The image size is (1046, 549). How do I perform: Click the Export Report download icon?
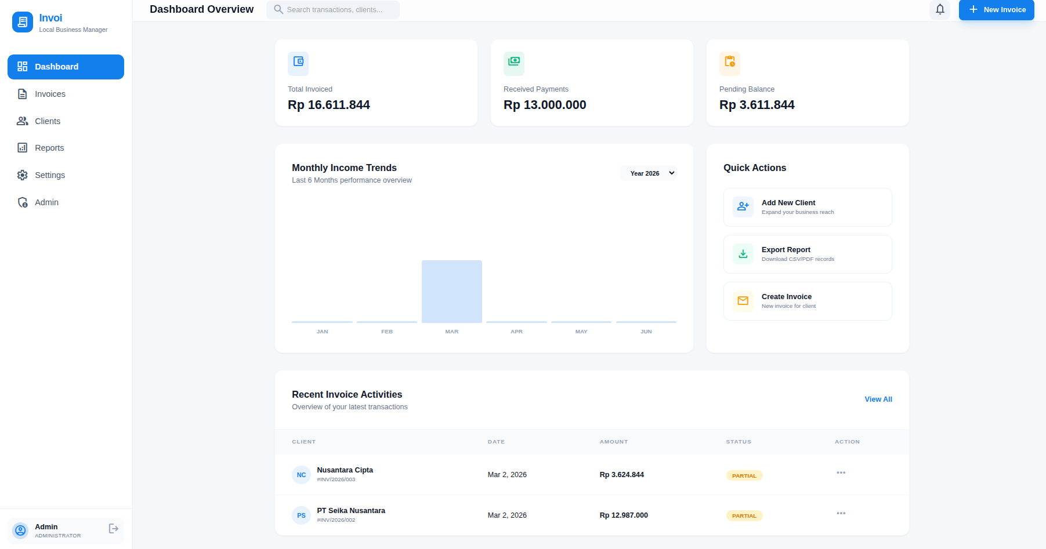(x=743, y=254)
